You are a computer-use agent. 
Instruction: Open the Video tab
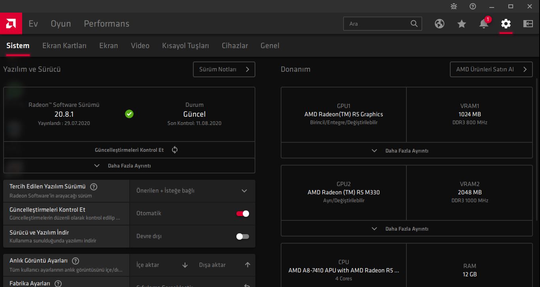click(140, 46)
